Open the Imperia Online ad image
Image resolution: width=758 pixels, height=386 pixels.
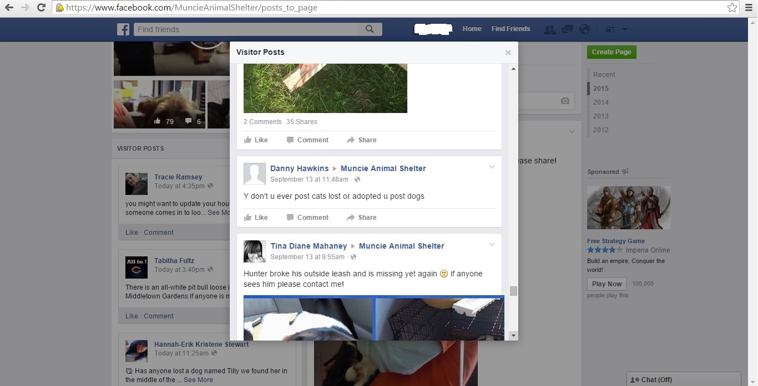pos(629,208)
